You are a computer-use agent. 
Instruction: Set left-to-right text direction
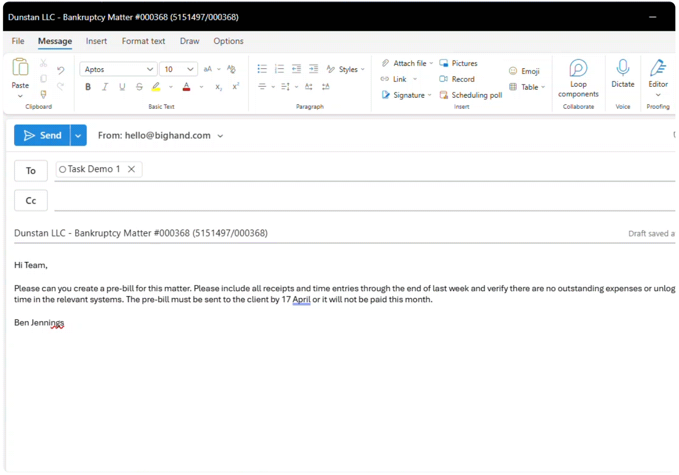click(308, 87)
